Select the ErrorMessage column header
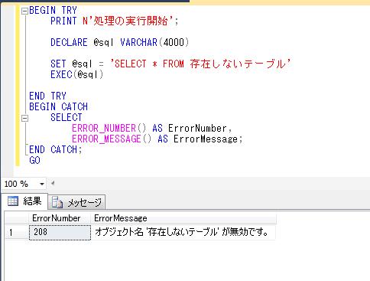Image resolution: width=370 pixels, height=281 pixels. [183, 218]
